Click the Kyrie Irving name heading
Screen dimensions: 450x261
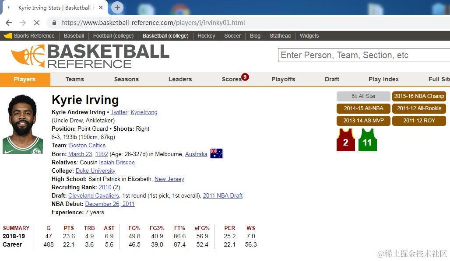click(x=85, y=100)
